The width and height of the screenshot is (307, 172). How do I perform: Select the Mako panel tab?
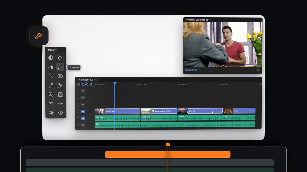click(x=51, y=50)
